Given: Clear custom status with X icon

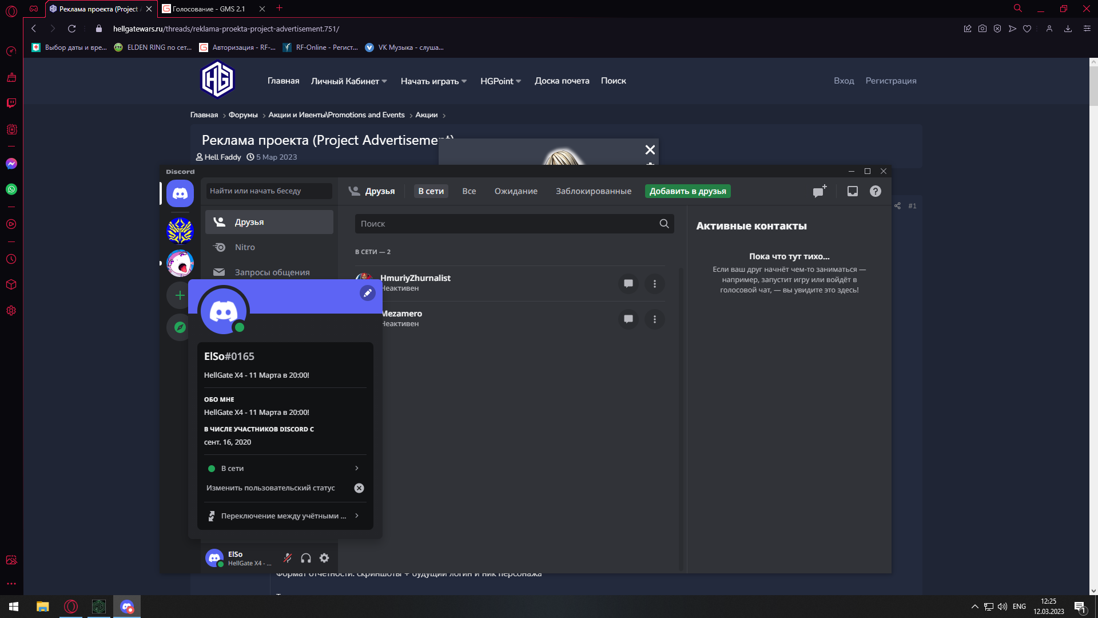Looking at the screenshot, I should click(359, 488).
